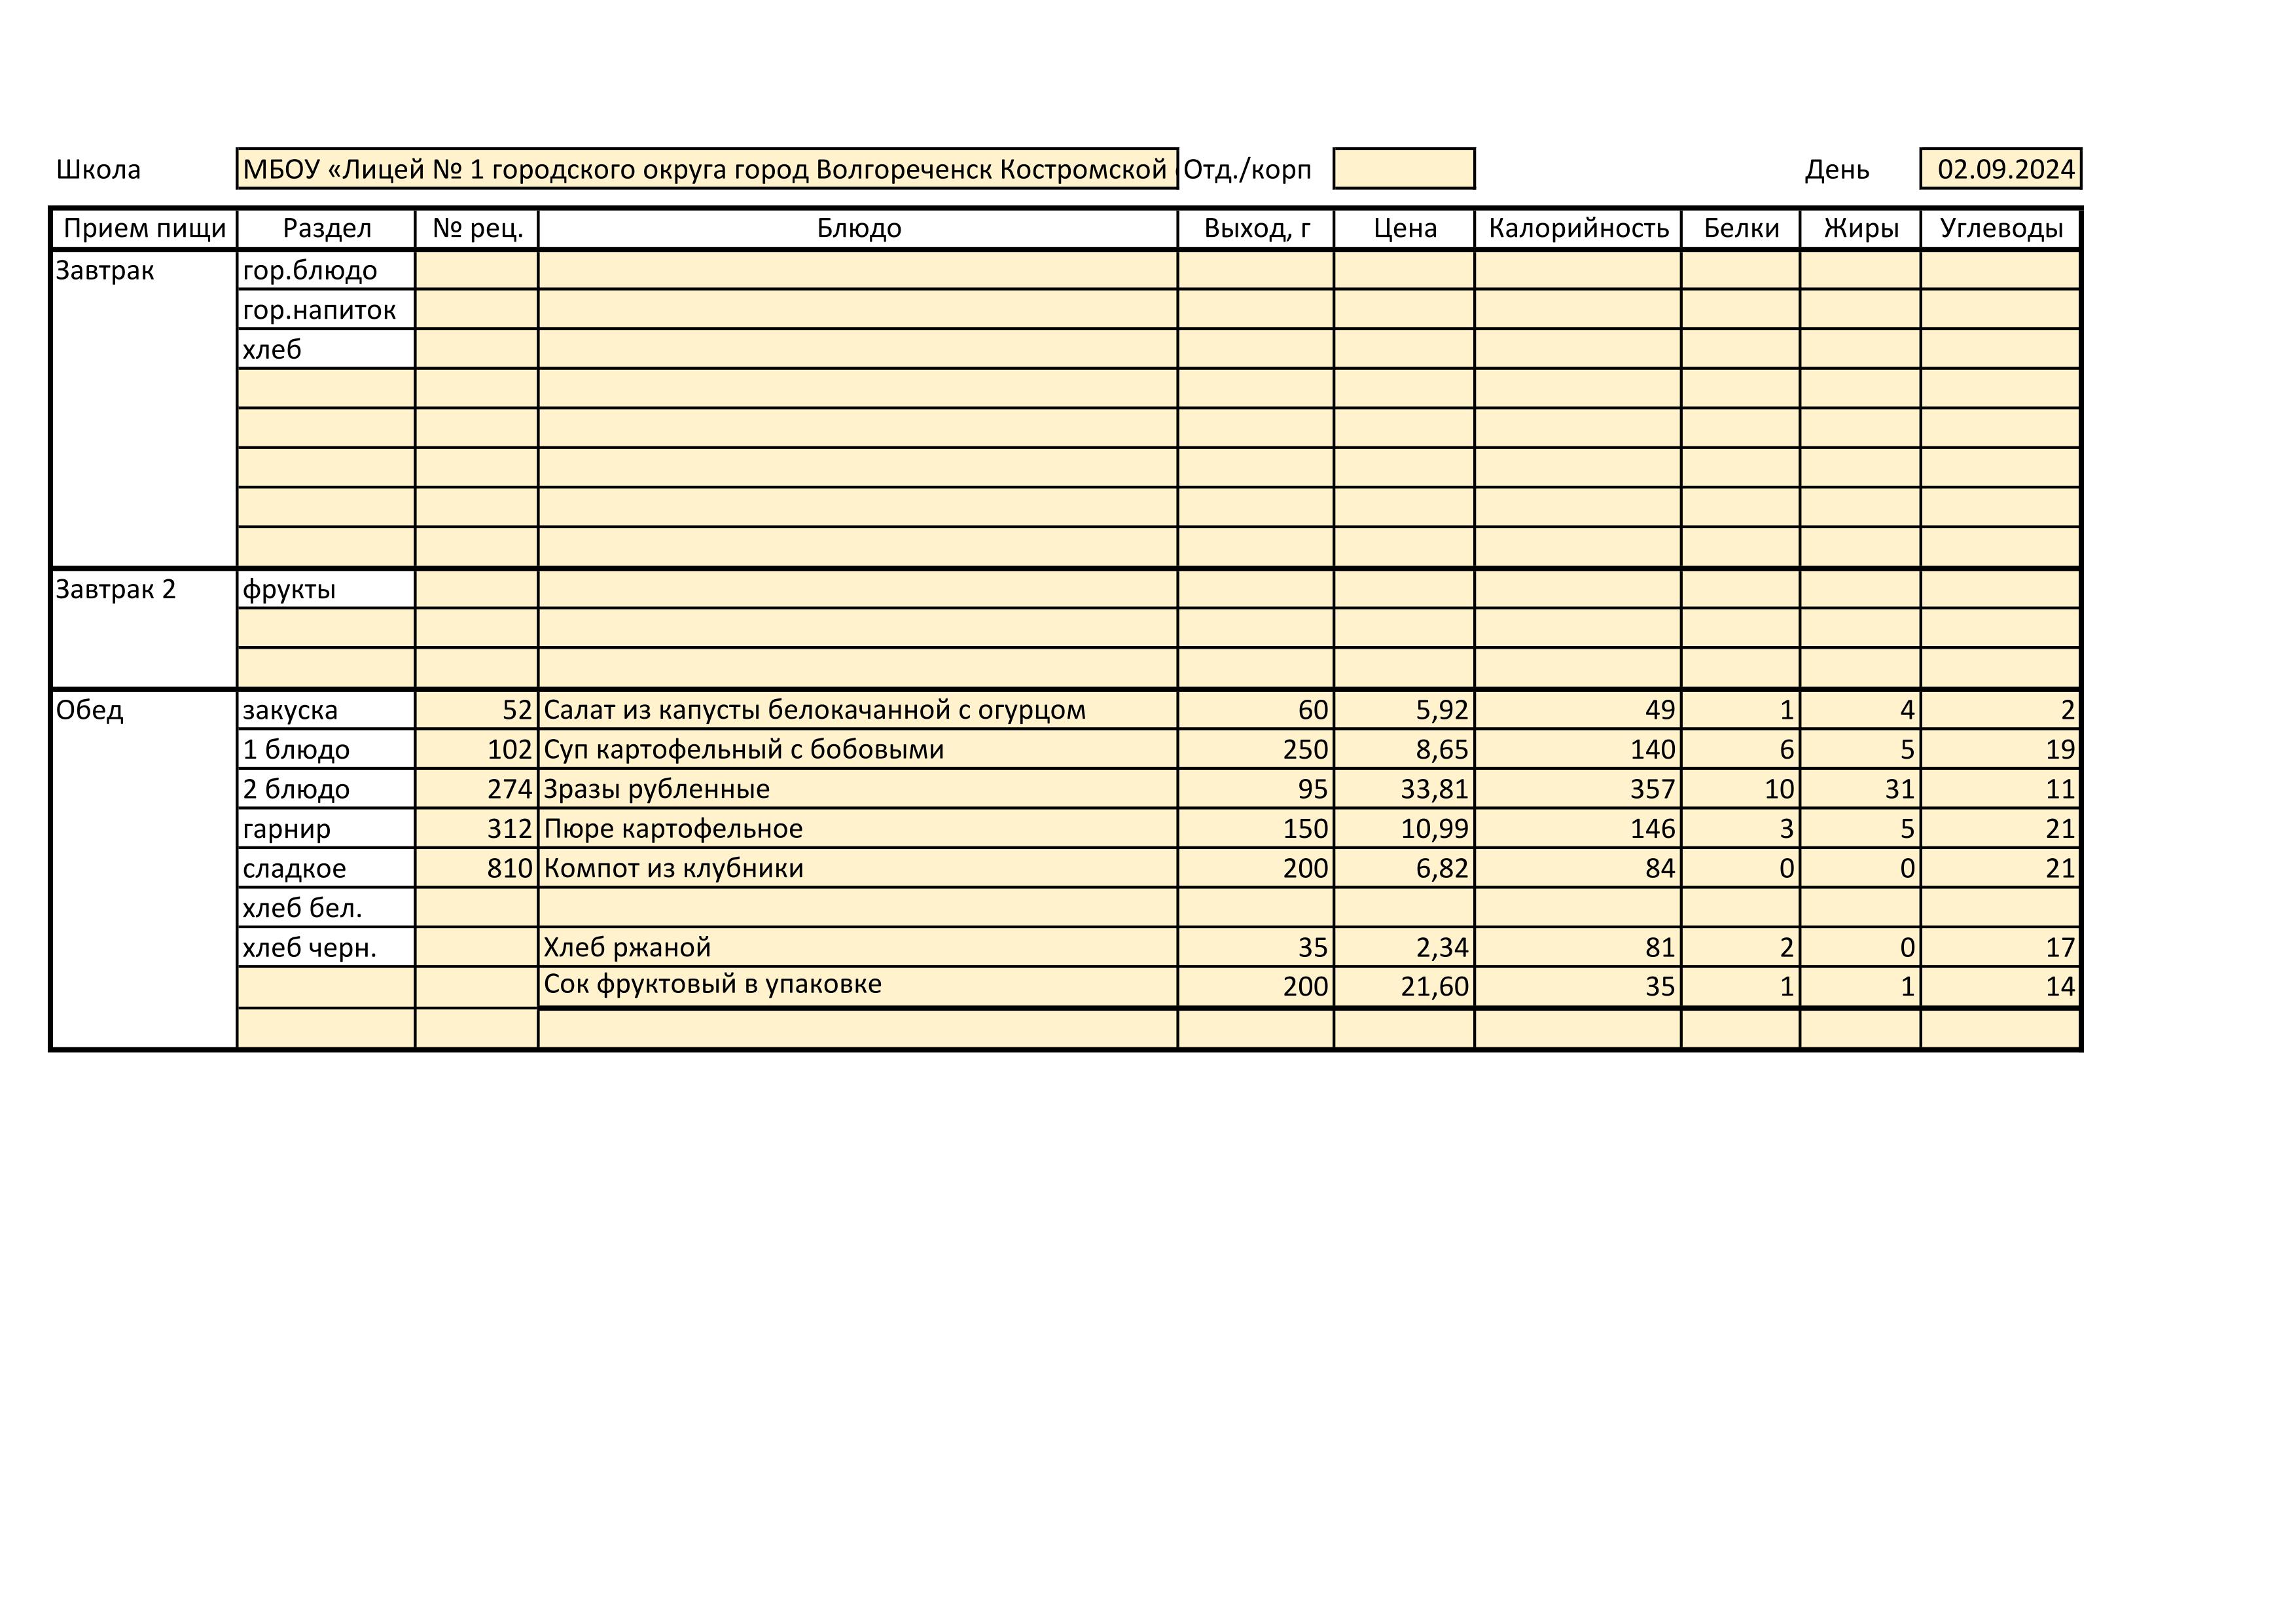The height and width of the screenshot is (1624, 2296).
Task: Select the 'Завтрак' meal cell
Action: [144, 408]
